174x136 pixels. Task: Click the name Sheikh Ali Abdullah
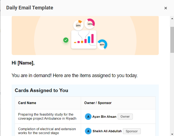tap(107, 131)
